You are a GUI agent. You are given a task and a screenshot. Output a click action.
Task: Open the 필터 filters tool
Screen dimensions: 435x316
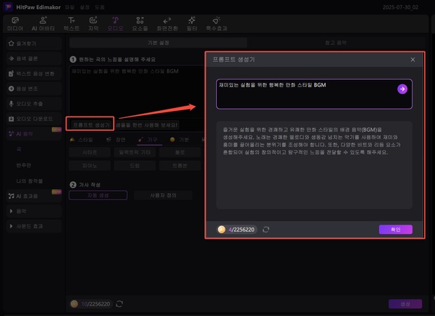pyautogui.click(x=192, y=24)
